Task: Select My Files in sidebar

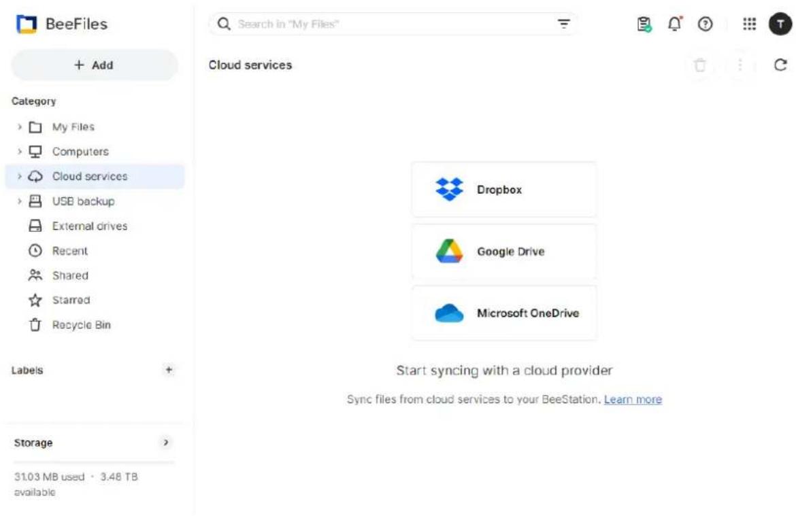Action: coord(95,127)
